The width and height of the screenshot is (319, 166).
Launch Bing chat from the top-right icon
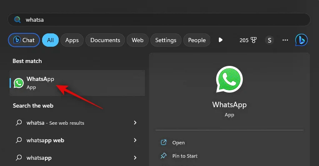coord(301,40)
